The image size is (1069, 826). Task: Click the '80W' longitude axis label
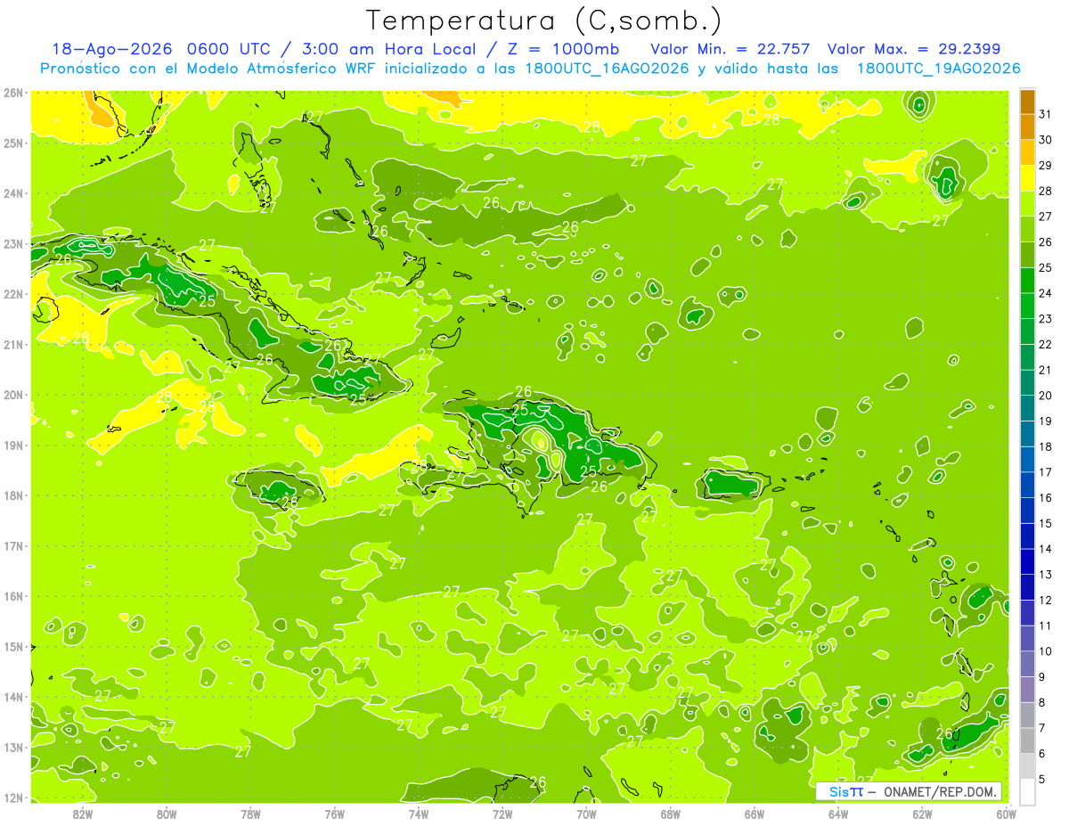coord(167,814)
